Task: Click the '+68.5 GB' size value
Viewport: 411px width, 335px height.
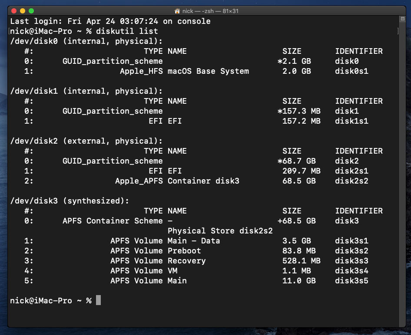Action: click(x=296, y=221)
